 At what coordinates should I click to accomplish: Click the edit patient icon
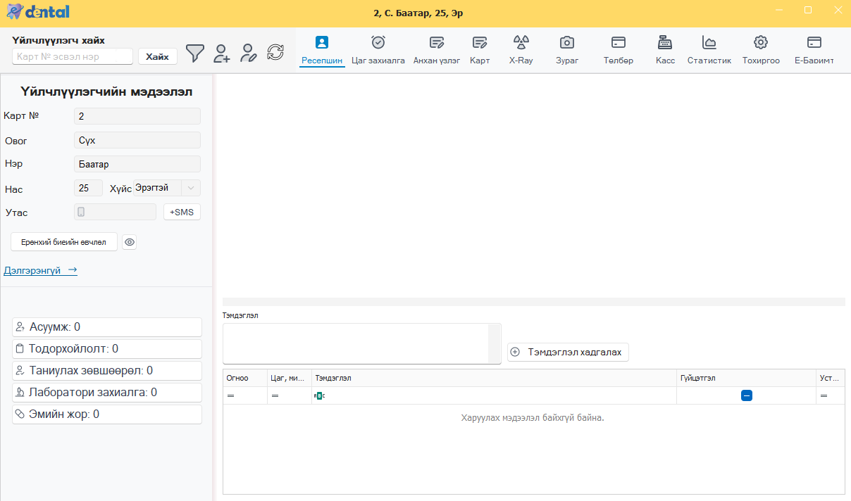tap(248, 53)
